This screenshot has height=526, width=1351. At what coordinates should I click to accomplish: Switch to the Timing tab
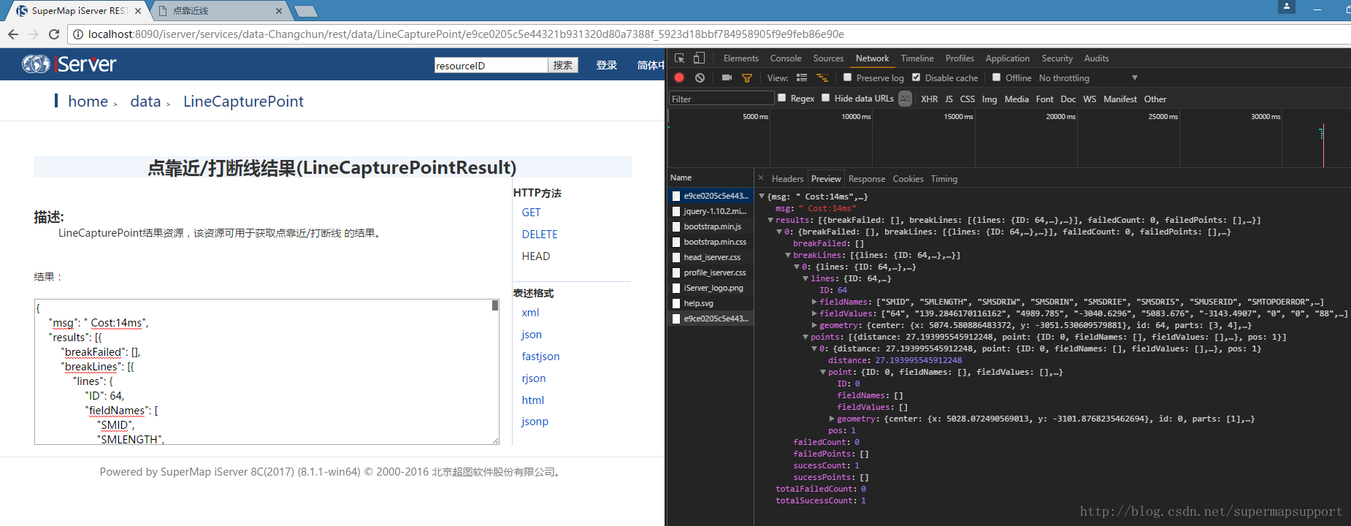(944, 178)
